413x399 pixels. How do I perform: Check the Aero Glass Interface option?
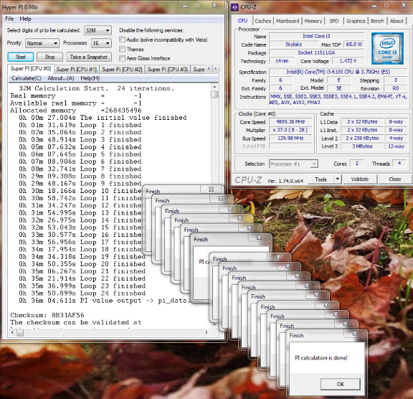click(122, 58)
